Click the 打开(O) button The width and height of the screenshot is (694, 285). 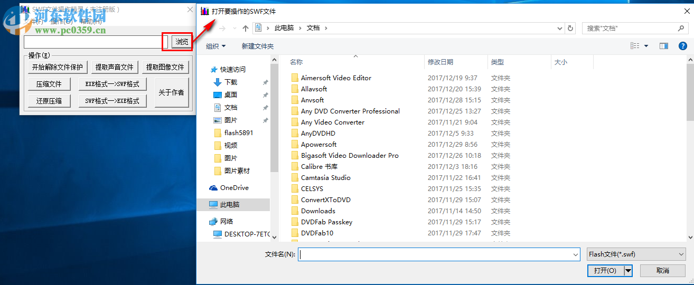point(605,270)
